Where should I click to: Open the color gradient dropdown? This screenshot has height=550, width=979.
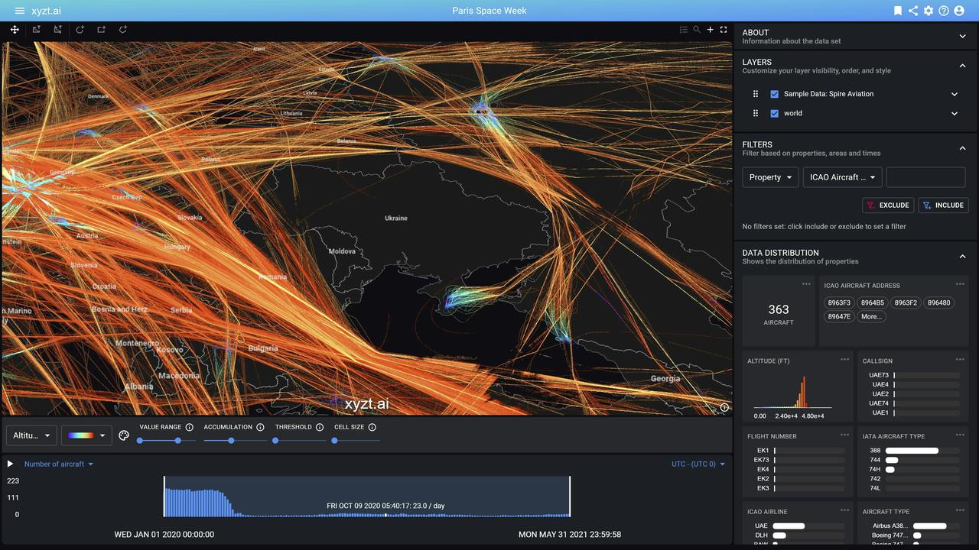pyautogui.click(x=86, y=435)
